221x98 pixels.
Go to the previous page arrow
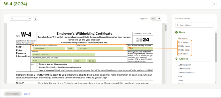click(153, 19)
